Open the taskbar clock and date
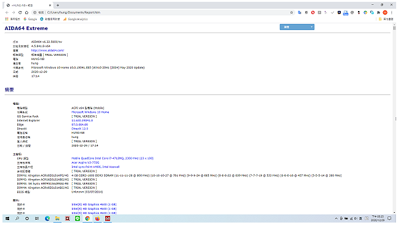398x225 pixels. tap(378, 218)
